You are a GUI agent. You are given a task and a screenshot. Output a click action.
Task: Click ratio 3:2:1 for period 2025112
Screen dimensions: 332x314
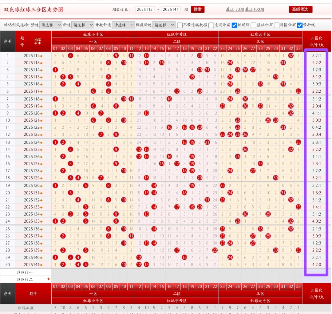pos(317,55)
